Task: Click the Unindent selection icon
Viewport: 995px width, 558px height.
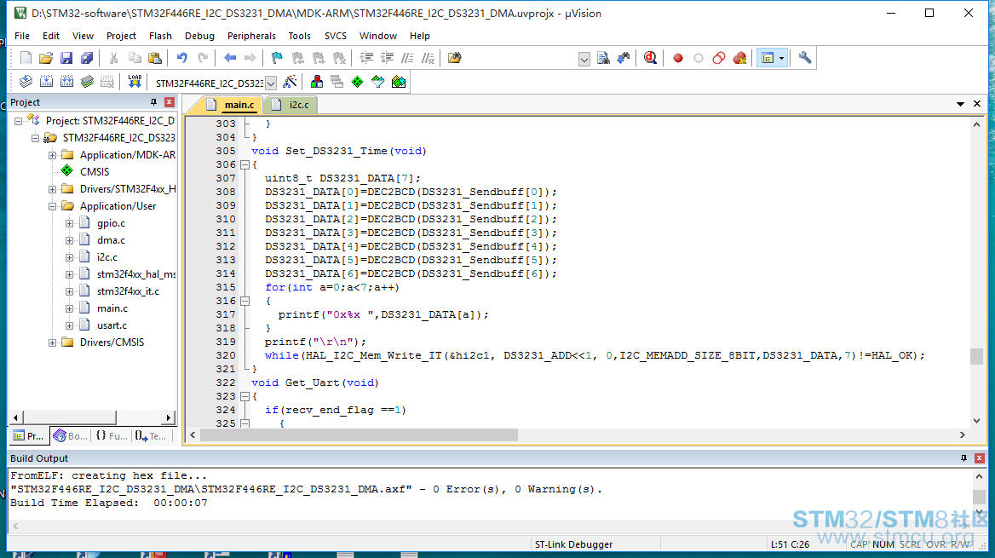Action: click(387, 58)
